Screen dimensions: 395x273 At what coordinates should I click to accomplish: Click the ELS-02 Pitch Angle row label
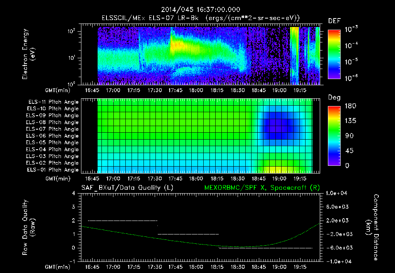[52, 163]
